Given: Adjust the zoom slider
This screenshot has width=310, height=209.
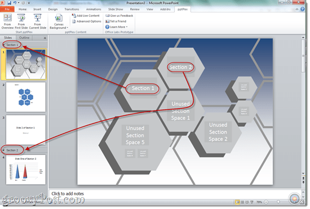Looking at the screenshot, I should click(x=278, y=202).
